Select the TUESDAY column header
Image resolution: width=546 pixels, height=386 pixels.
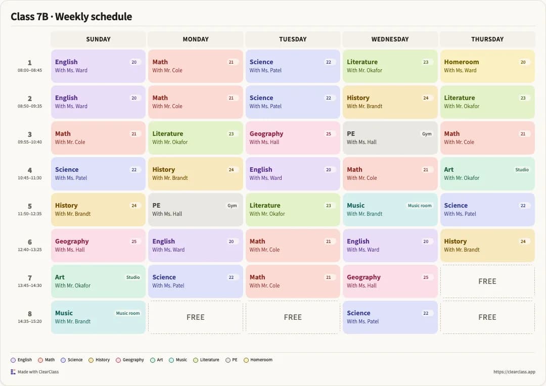coord(293,39)
